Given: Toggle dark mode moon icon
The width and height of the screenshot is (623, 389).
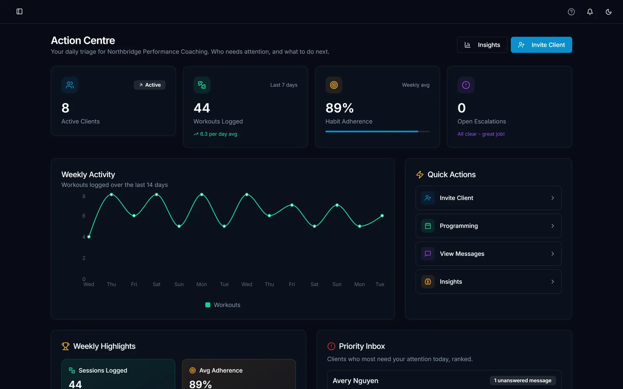Looking at the screenshot, I should tap(609, 12).
